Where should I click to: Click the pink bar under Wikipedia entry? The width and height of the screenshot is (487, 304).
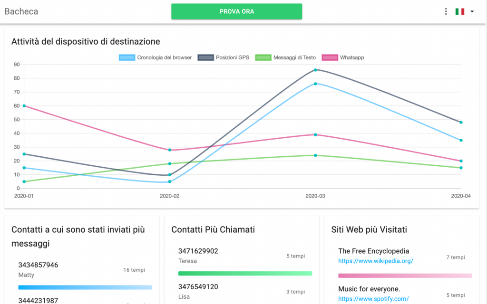[x=405, y=275]
